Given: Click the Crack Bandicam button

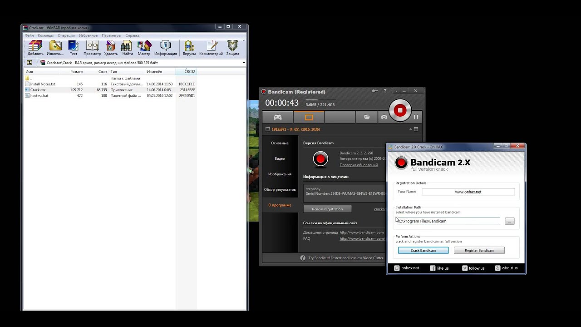Looking at the screenshot, I should (x=423, y=250).
